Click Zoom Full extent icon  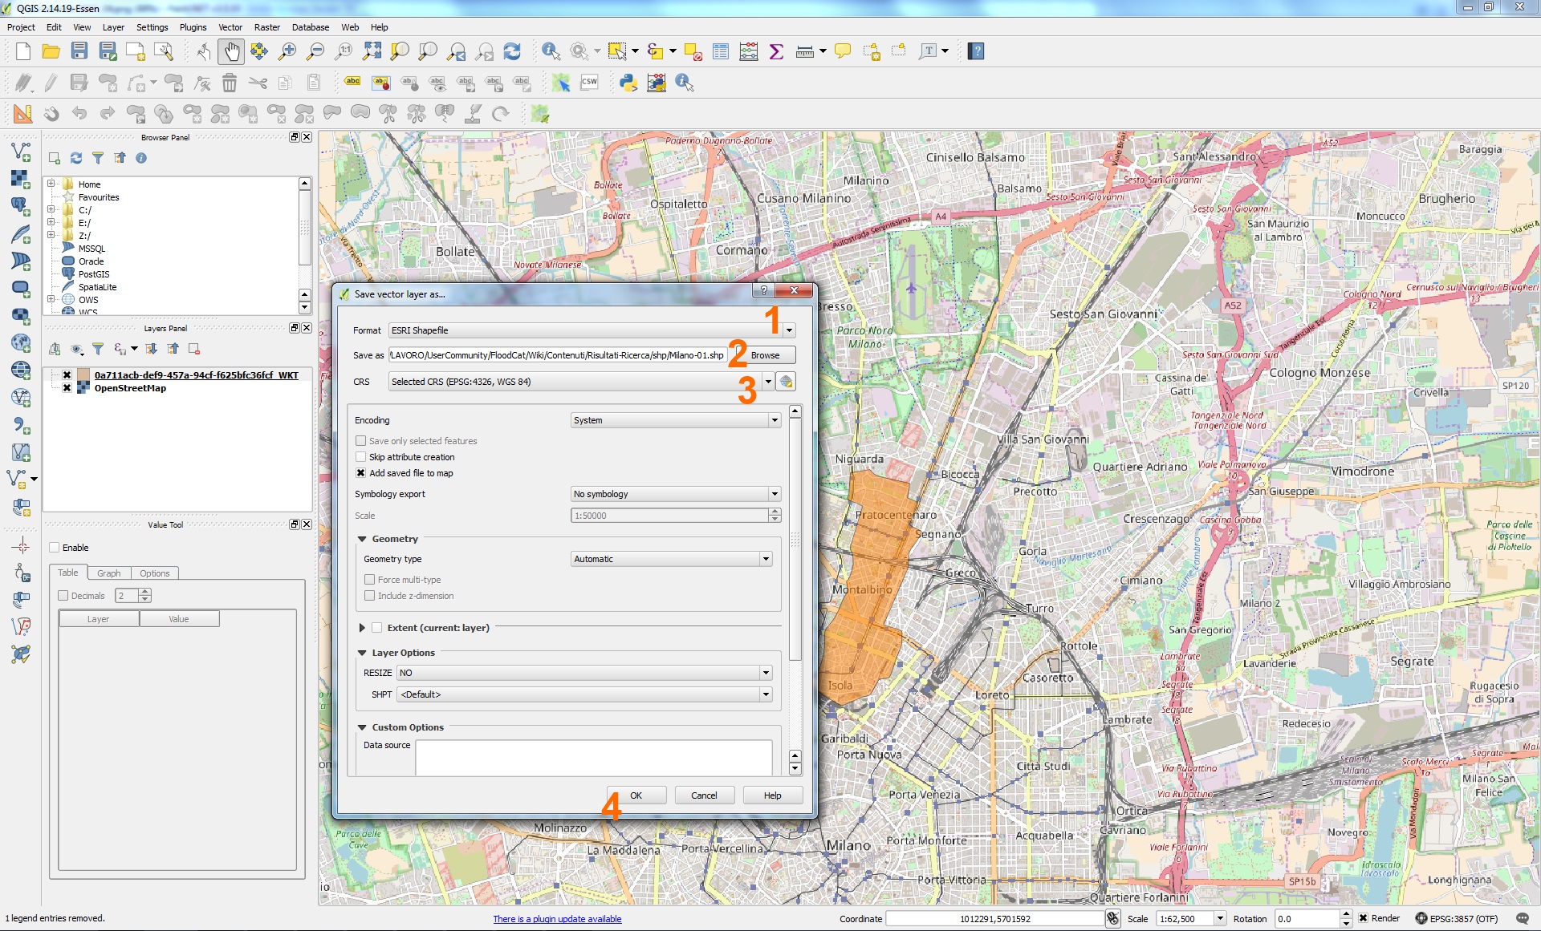click(x=372, y=51)
